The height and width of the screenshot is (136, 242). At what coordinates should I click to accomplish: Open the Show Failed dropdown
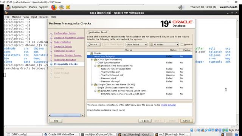click(136, 45)
